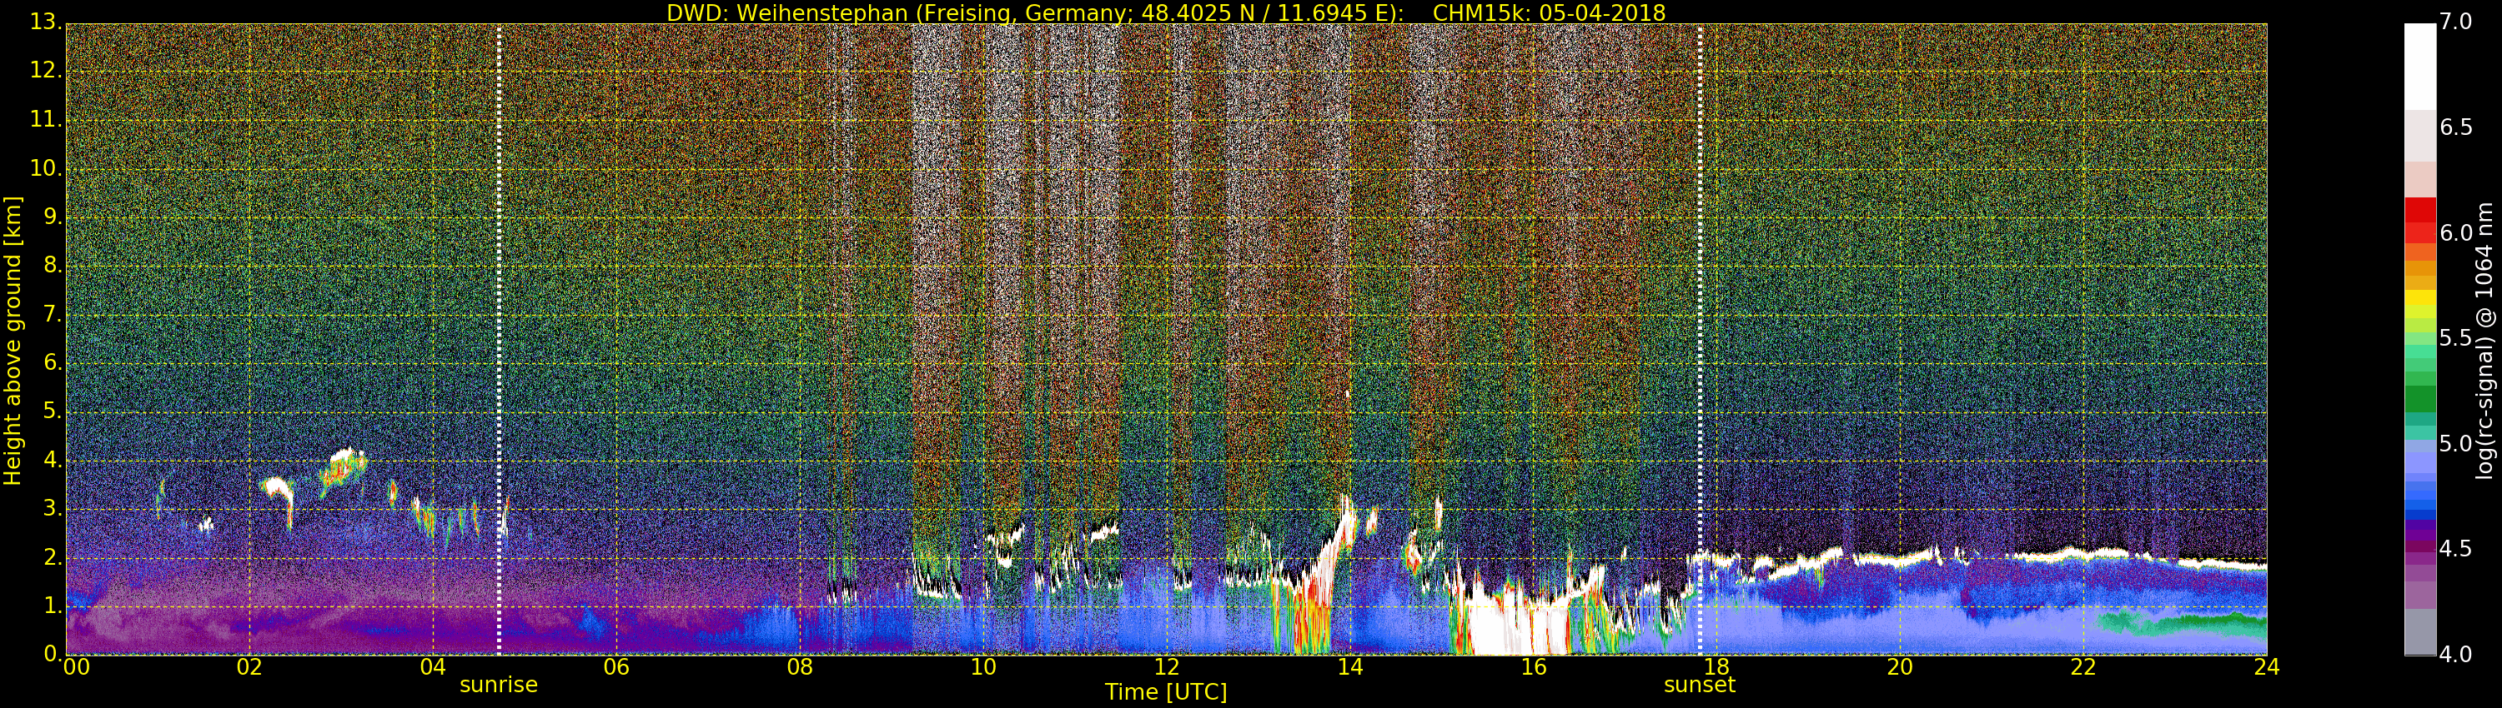This screenshot has width=2502, height=708.
Task: Click the '04' time axis tick label
Action: tap(433, 667)
